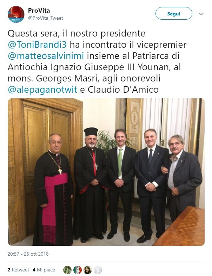
Task: Open the white blank liker avatar
Action: (x=98, y=270)
